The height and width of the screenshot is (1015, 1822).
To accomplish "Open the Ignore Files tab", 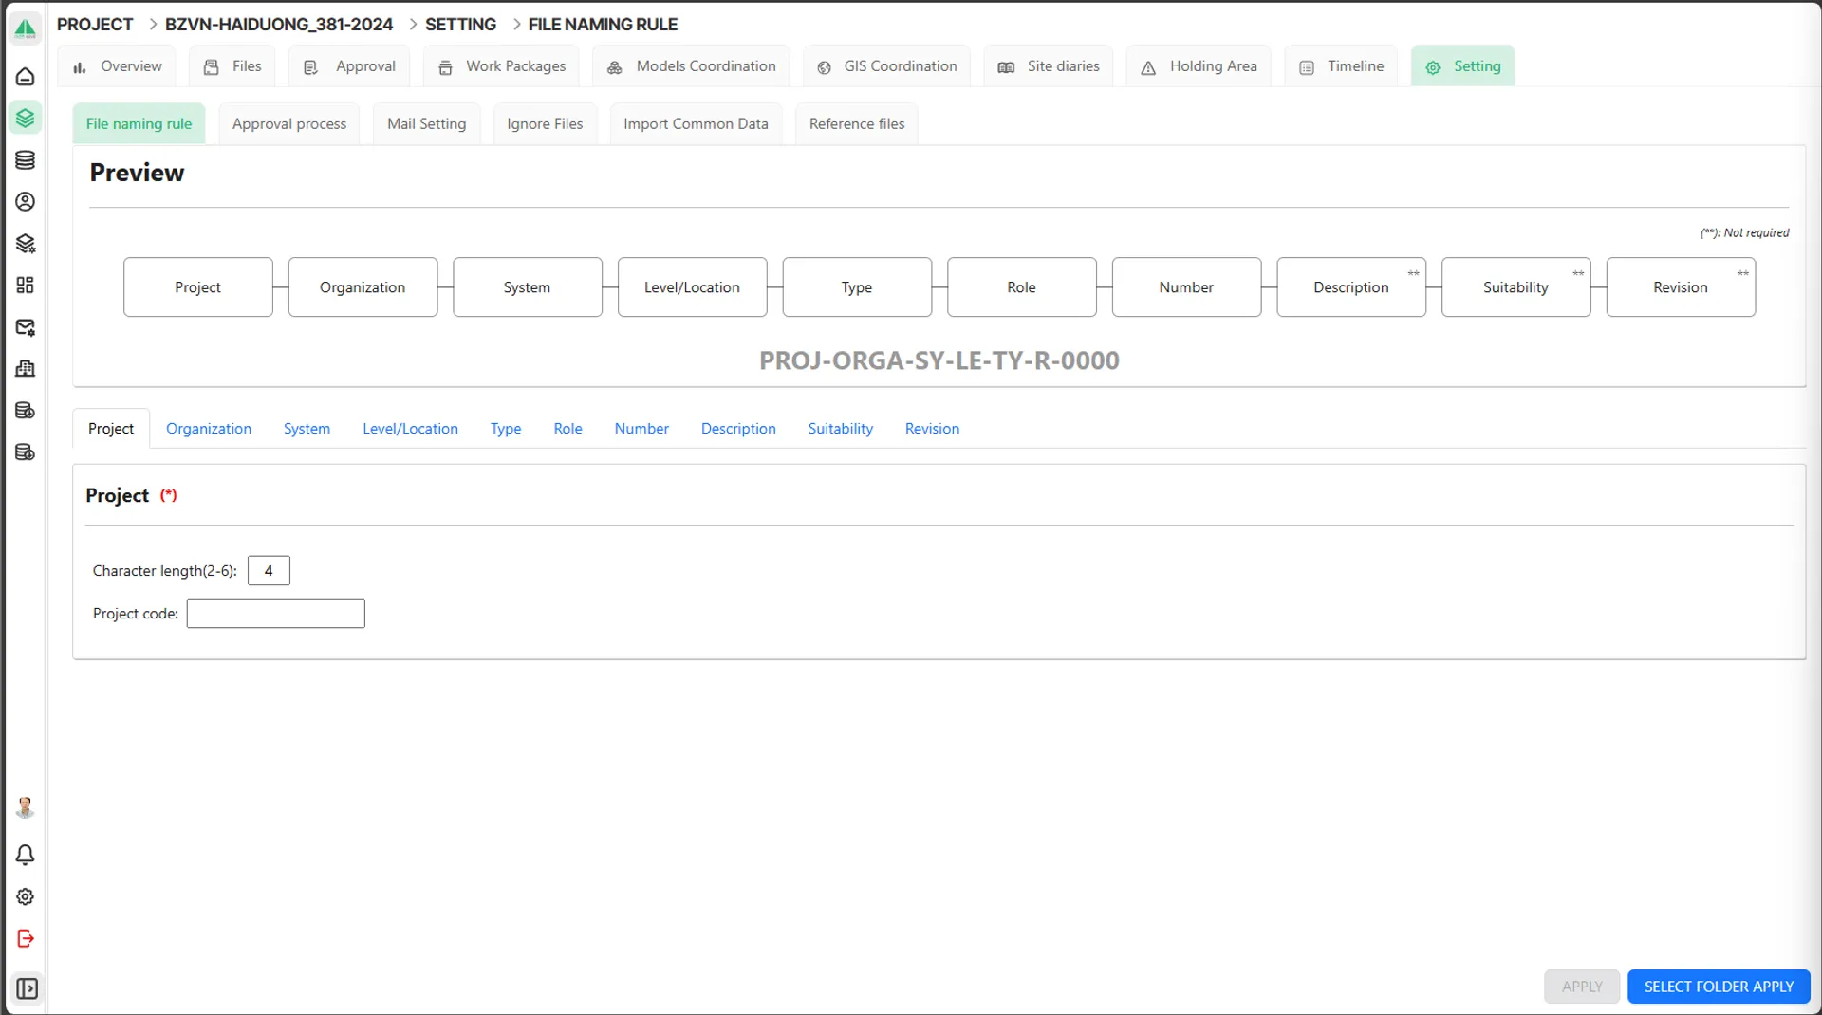I will point(545,123).
